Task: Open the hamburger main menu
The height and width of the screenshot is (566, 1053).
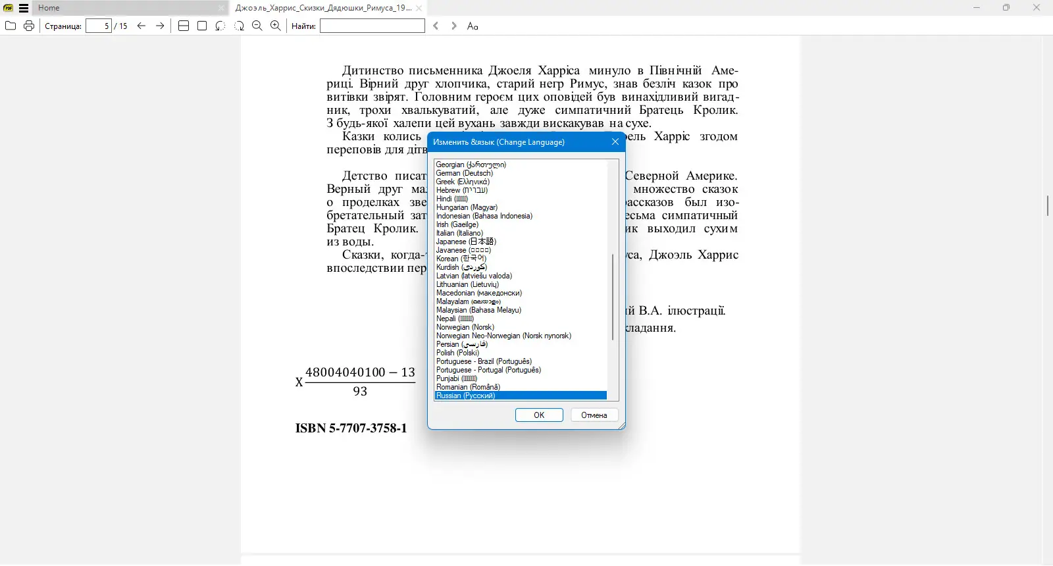Action: pos(24,8)
